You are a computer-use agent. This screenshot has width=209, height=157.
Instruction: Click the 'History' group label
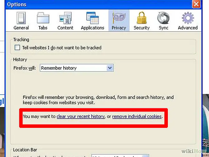(20, 60)
